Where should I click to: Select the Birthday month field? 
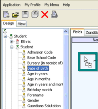pyautogui.click(x=40, y=90)
